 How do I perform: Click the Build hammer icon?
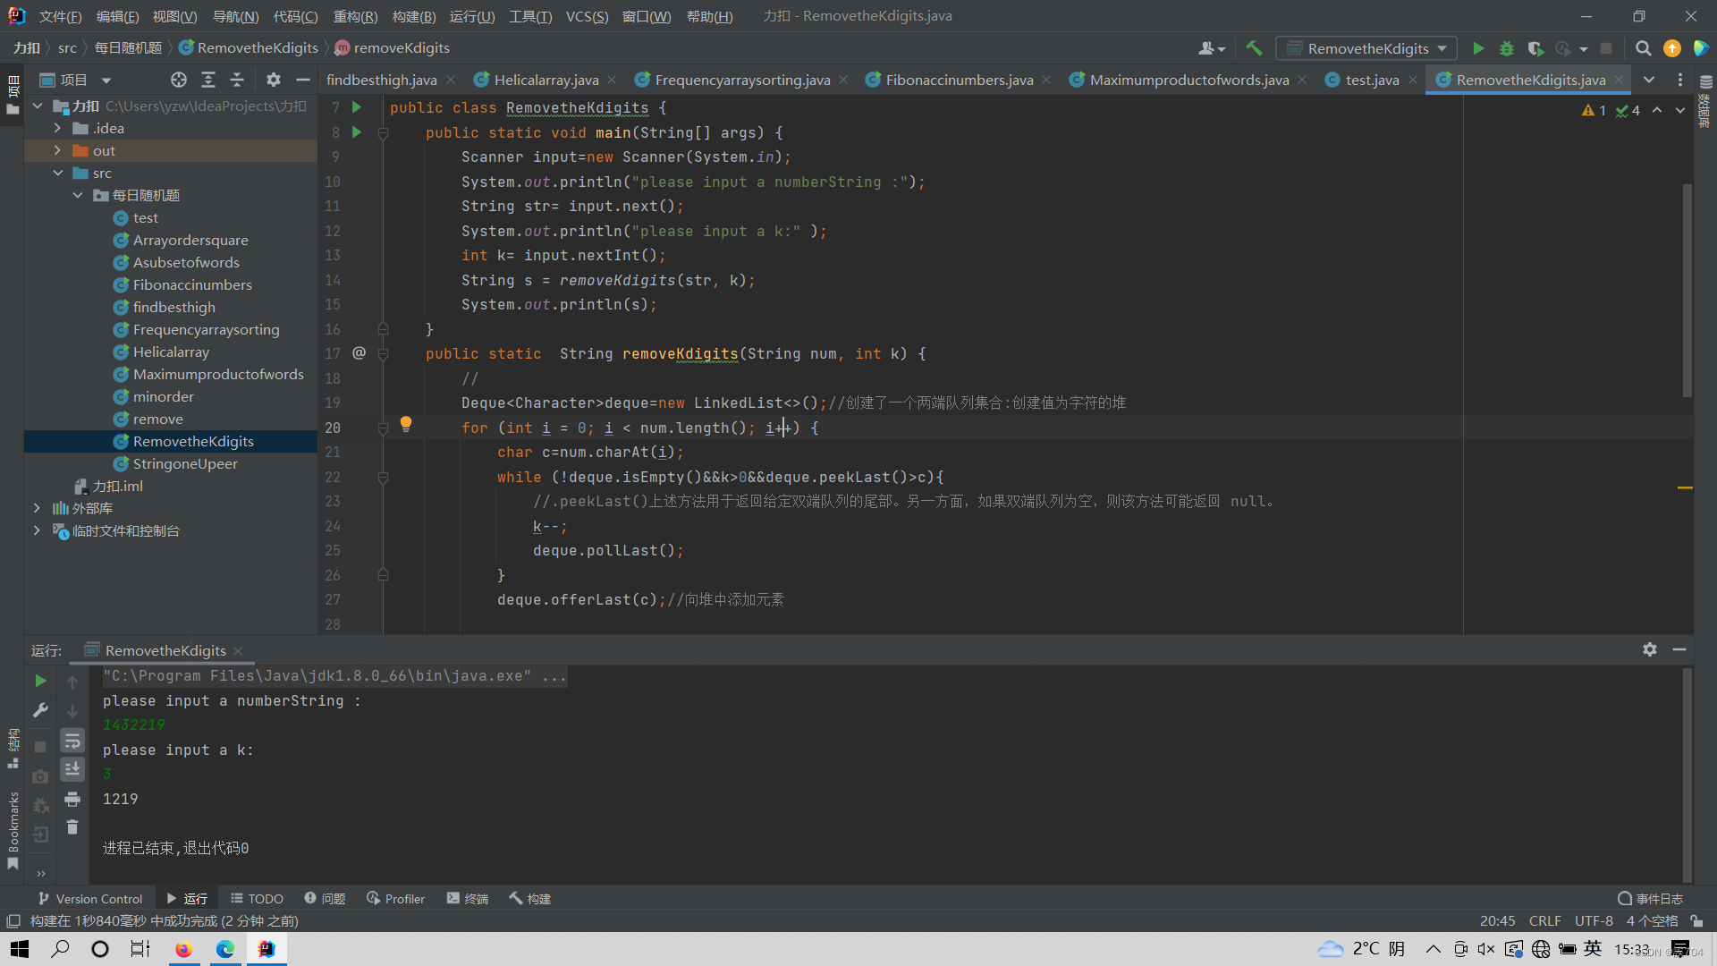1254,48
